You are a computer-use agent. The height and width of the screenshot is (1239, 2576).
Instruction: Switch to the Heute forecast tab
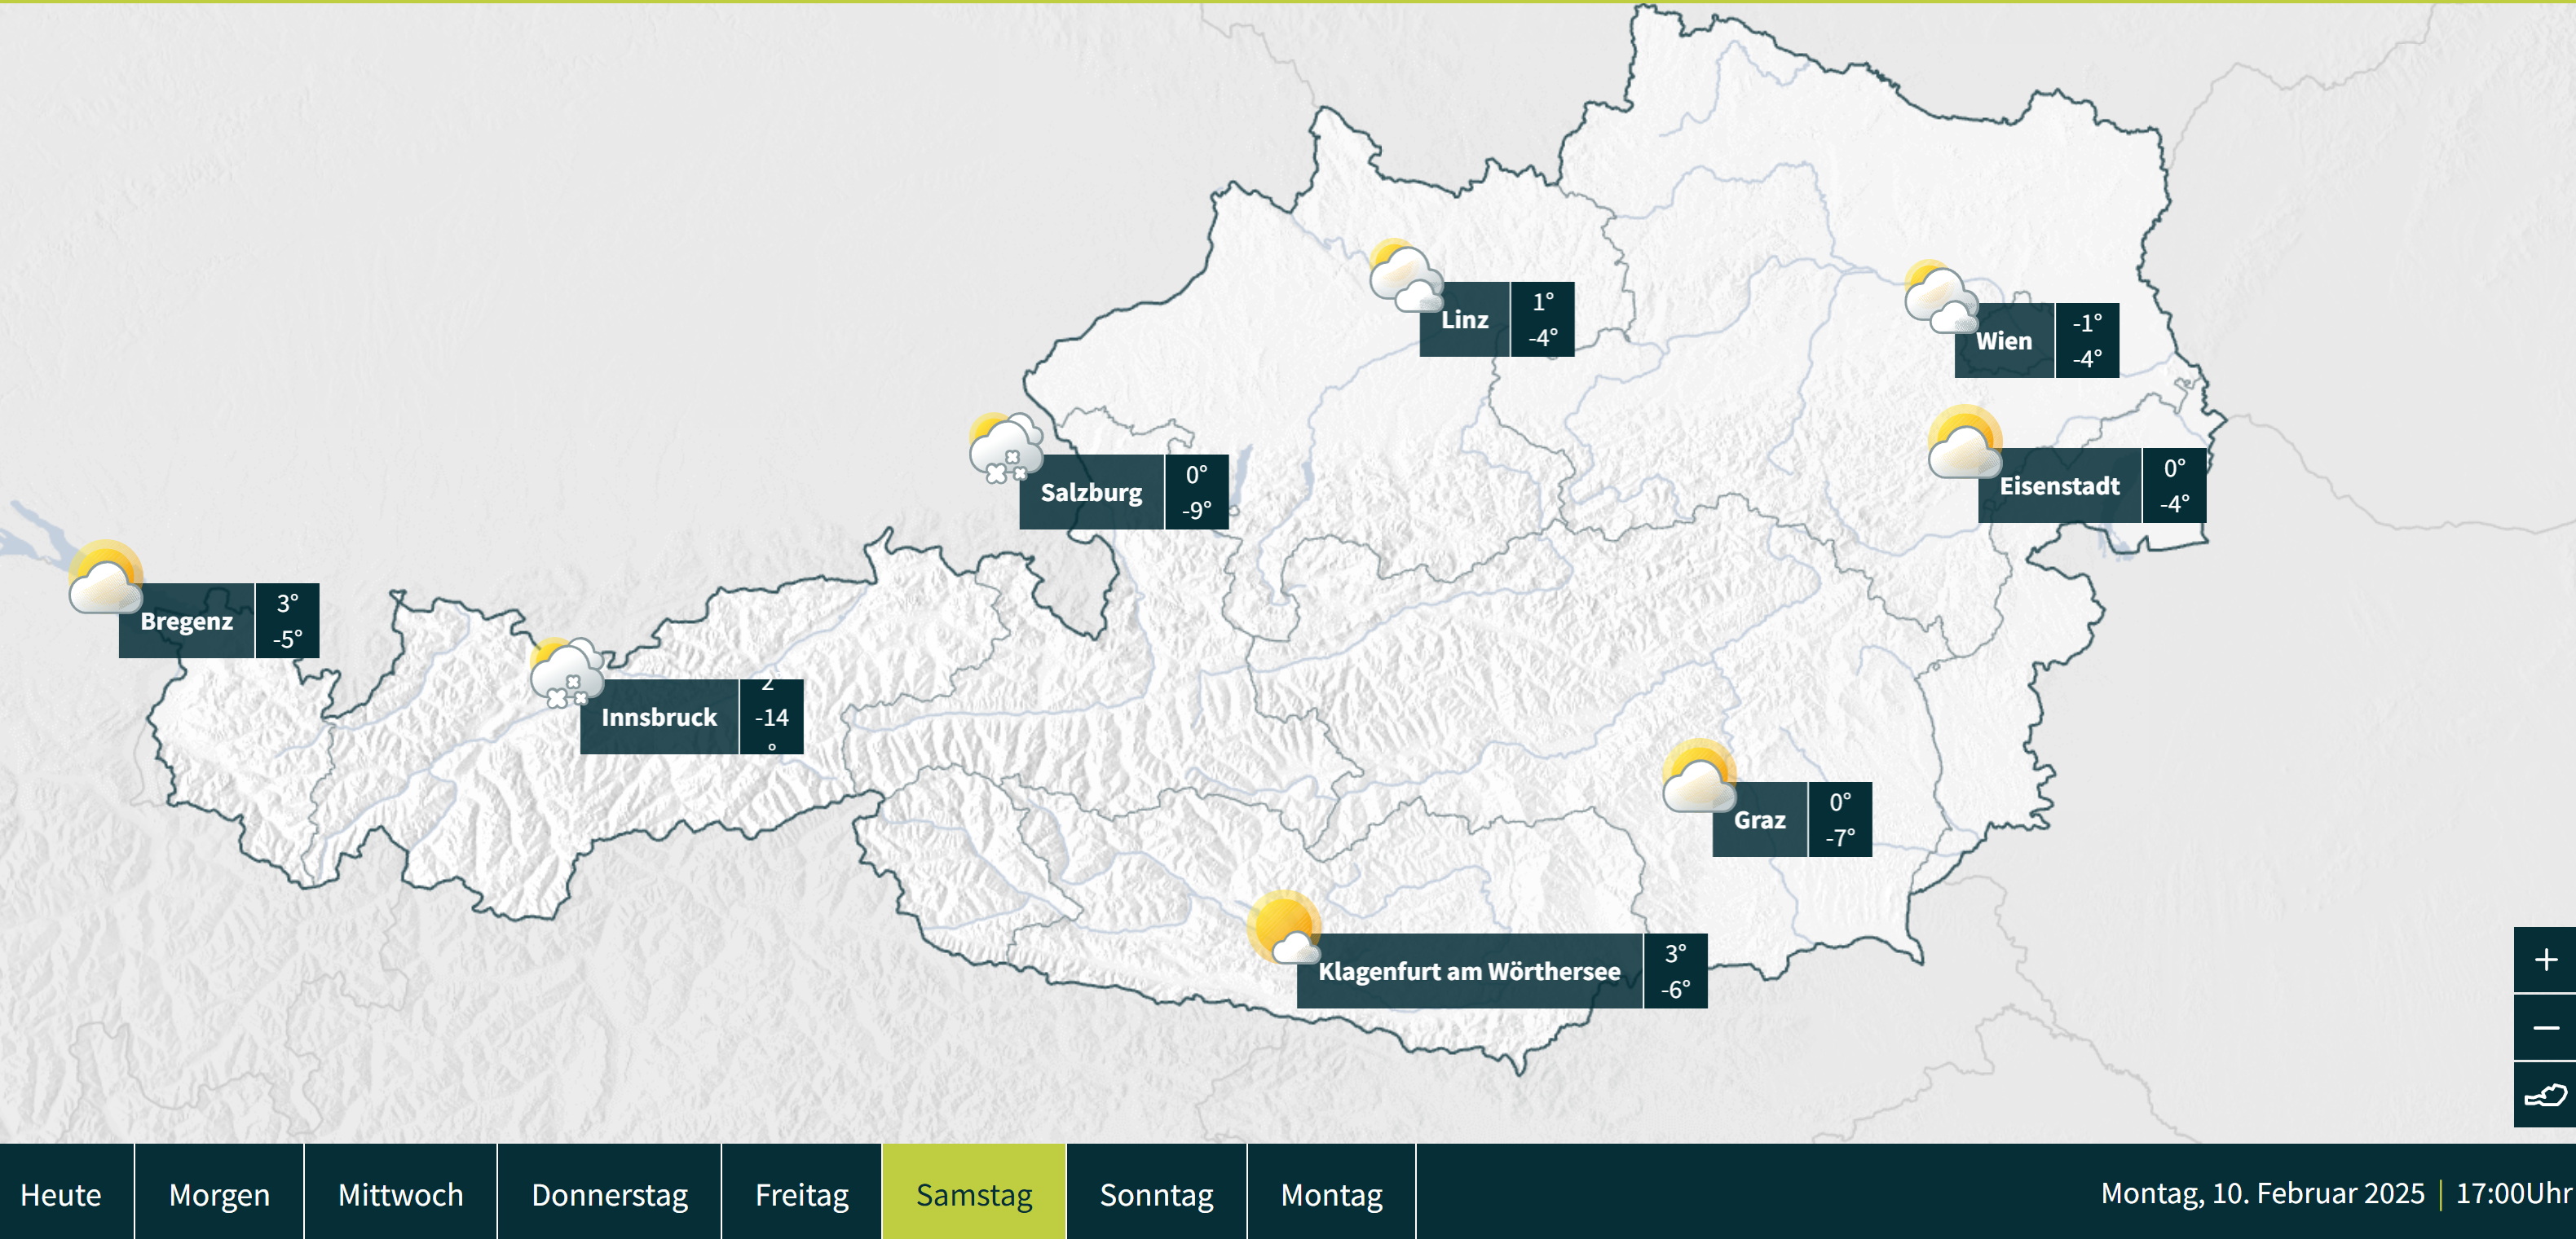click(x=61, y=1194)
